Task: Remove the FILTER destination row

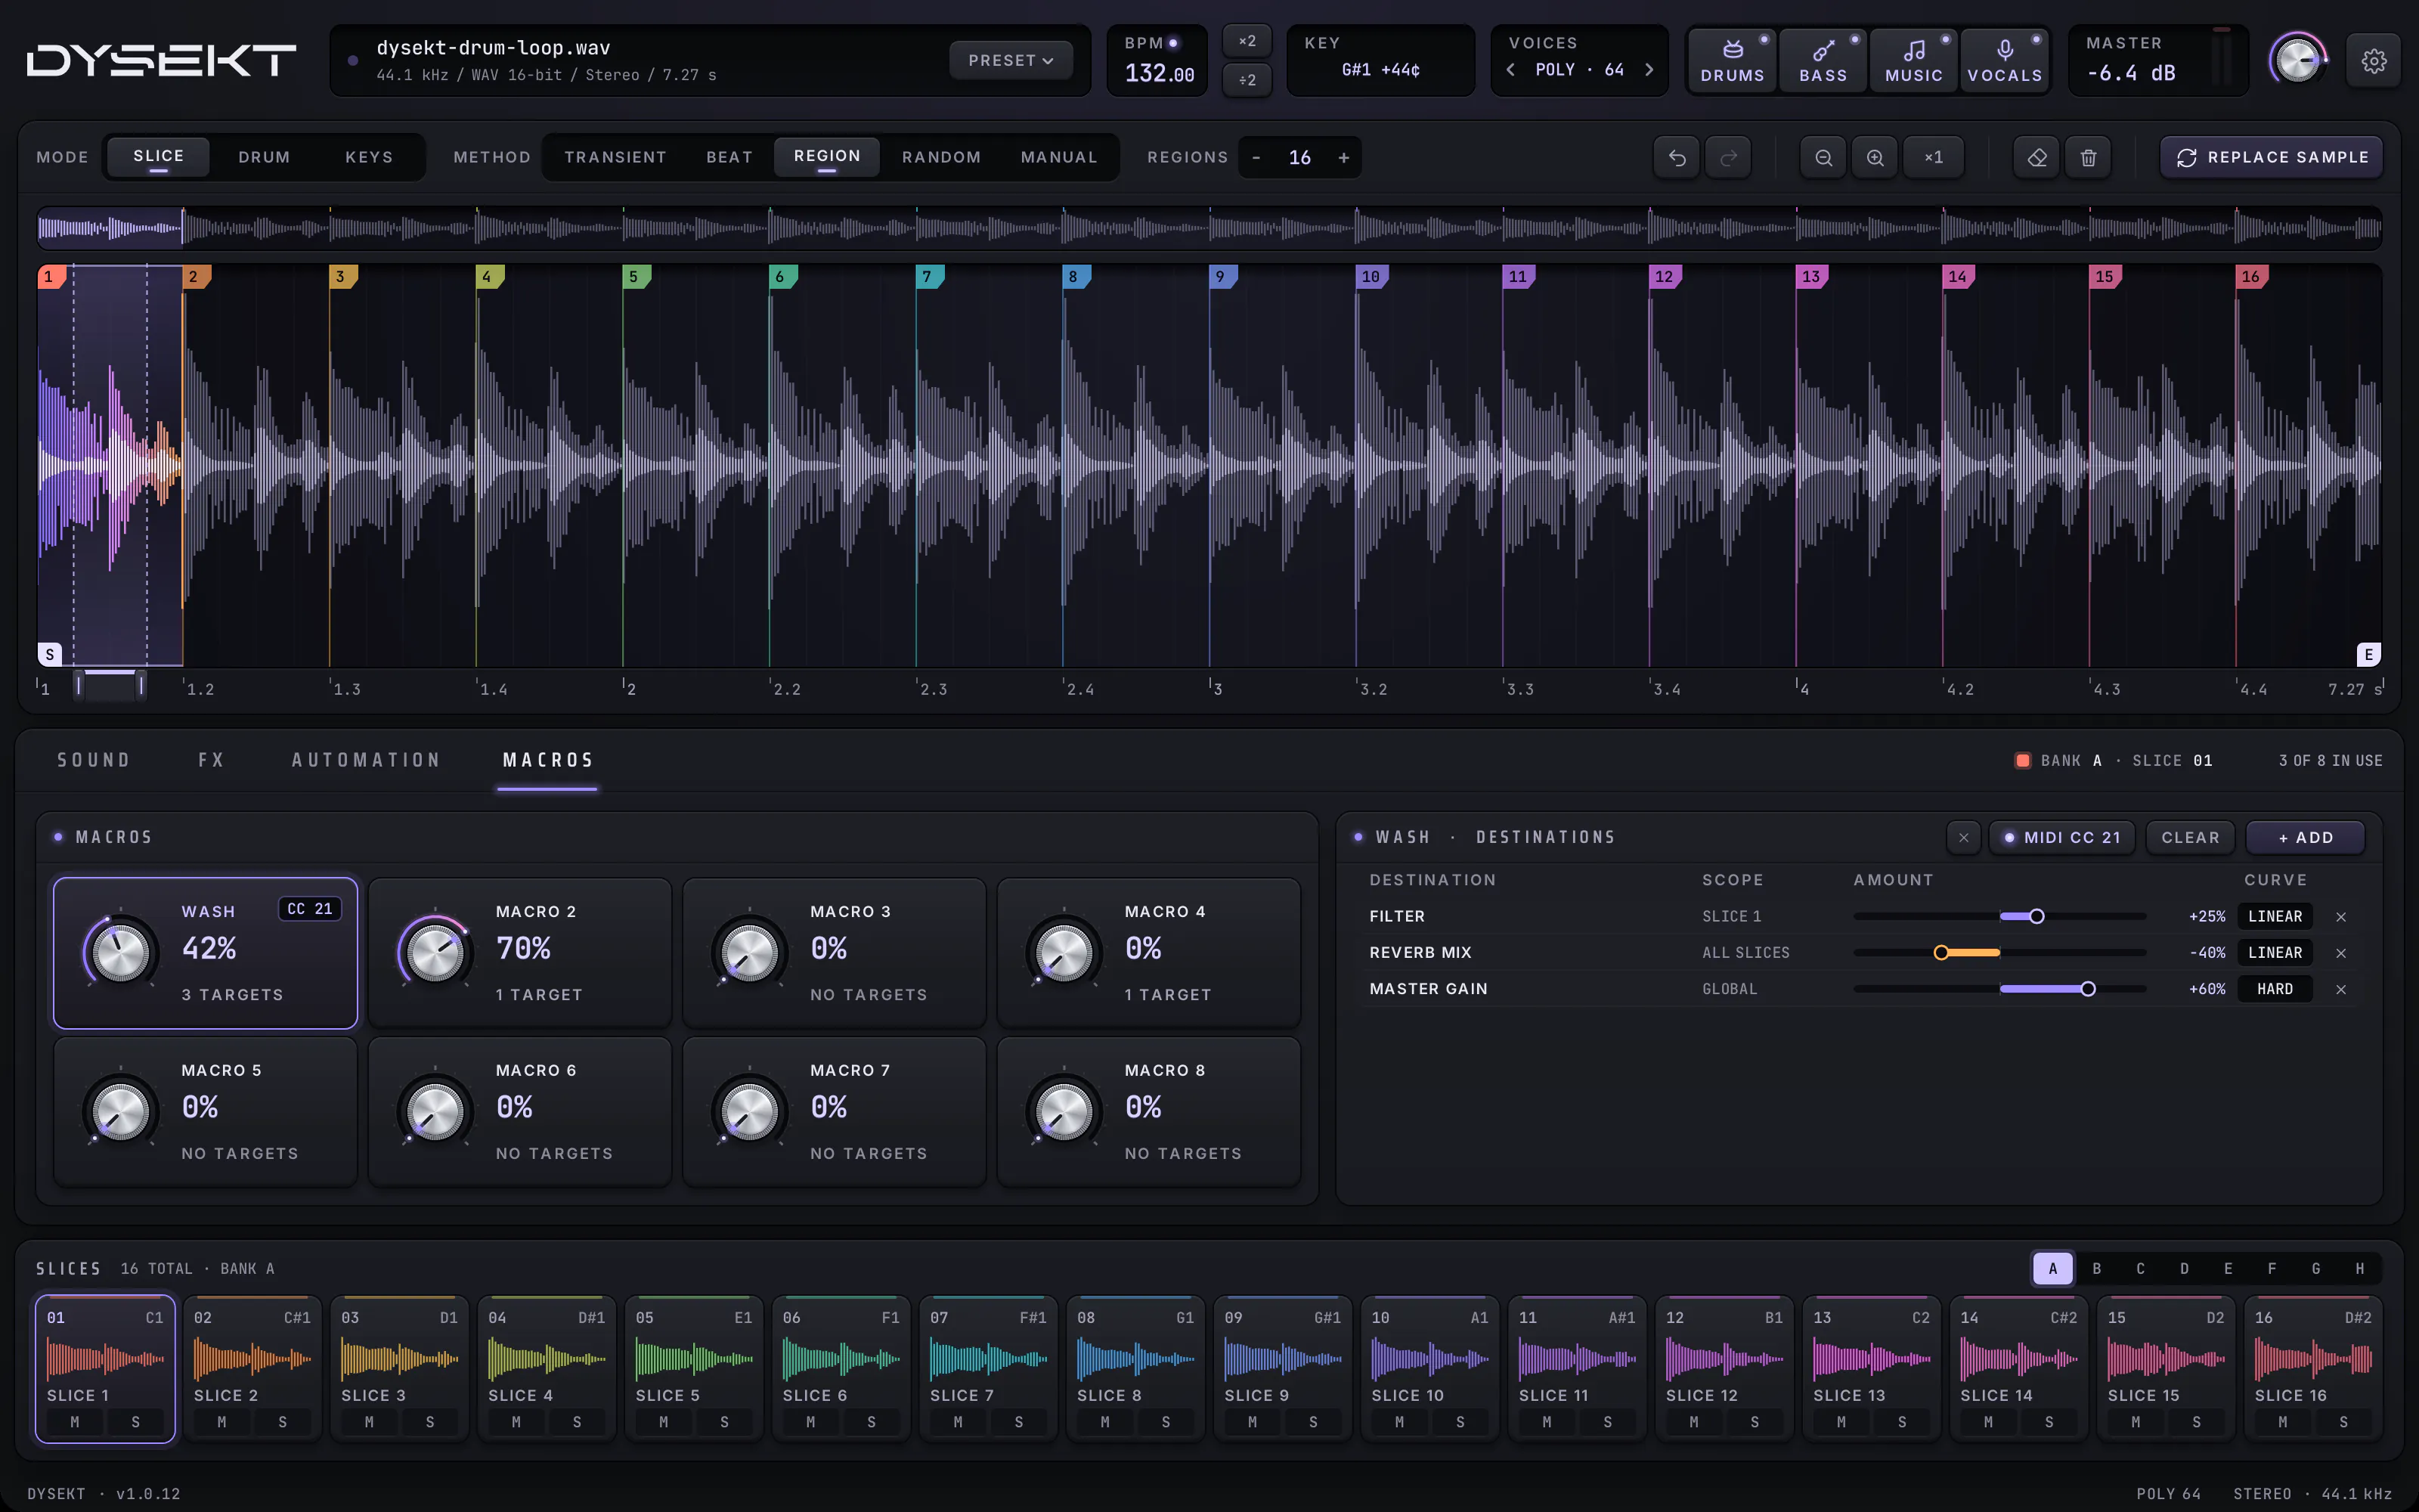Action: pyautogui.click(x=2341, y=916)
